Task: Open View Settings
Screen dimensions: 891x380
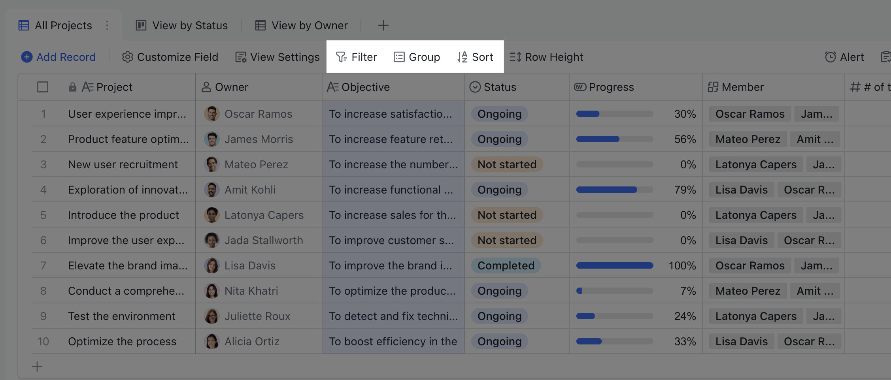Action: pyautogui.click(x=277, y=57)
